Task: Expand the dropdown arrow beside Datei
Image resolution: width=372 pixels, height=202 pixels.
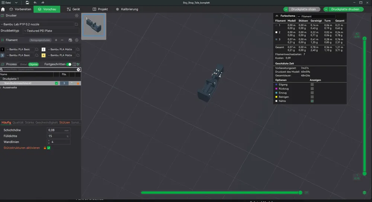Action: pos(16,3)
